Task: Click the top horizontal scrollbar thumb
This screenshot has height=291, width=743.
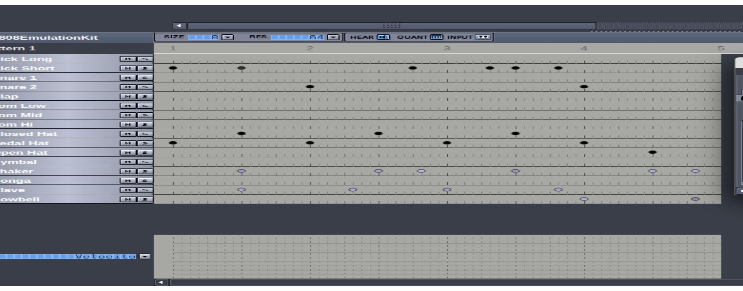Action: pyautogui.click(x=392, y=26)
